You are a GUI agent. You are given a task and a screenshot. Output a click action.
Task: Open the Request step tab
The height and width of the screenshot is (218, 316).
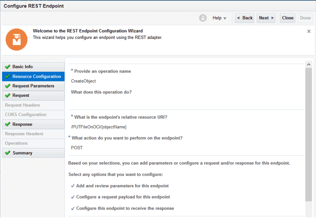point(21,96)
